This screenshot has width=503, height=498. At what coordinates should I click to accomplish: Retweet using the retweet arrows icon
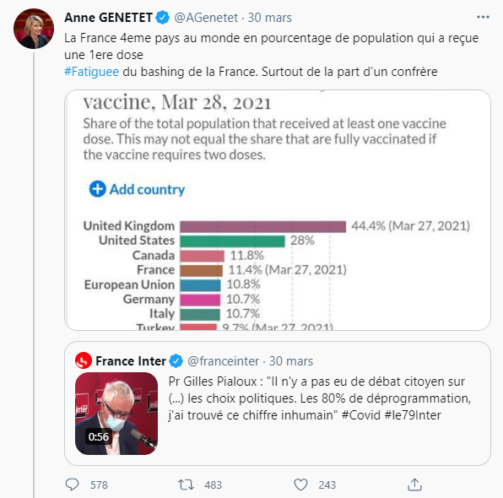186,484
